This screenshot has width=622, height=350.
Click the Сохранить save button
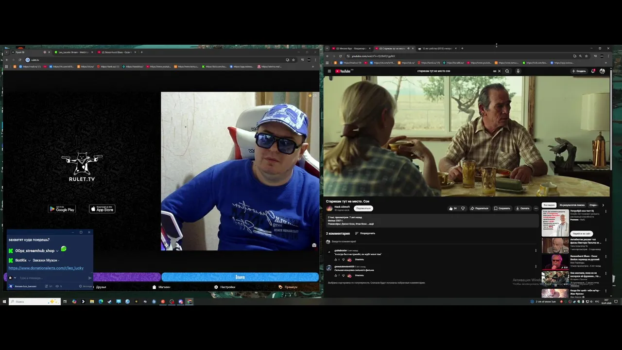(x=502, y=208)
